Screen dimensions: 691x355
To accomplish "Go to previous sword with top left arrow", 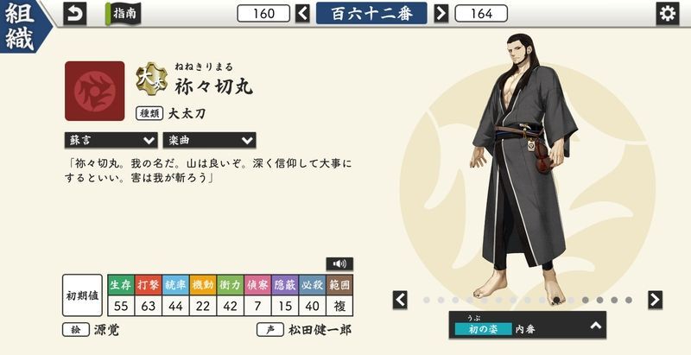I will pyautogui.click(x=302, y=13).
